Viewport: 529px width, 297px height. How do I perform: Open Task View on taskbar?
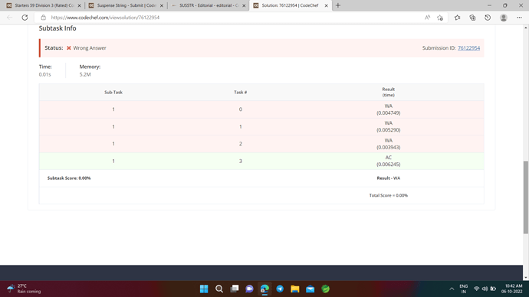click(x=235, y=289)
